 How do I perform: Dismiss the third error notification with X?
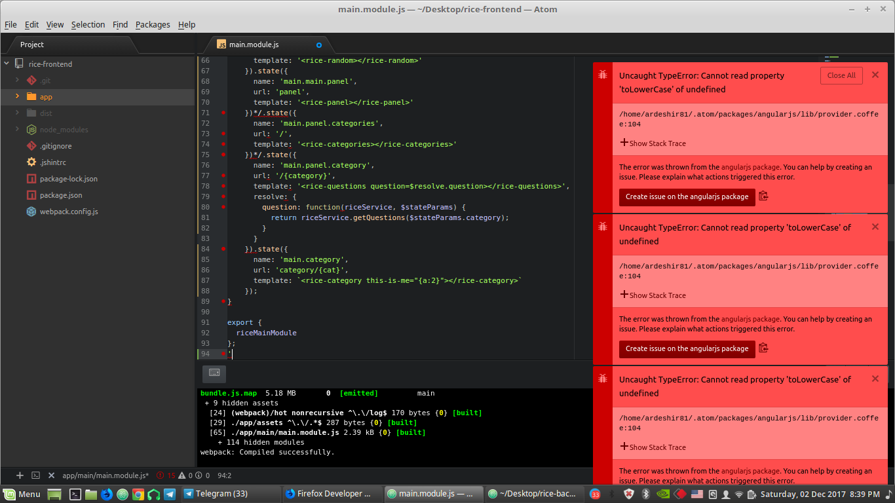click(x=875, y=379)
